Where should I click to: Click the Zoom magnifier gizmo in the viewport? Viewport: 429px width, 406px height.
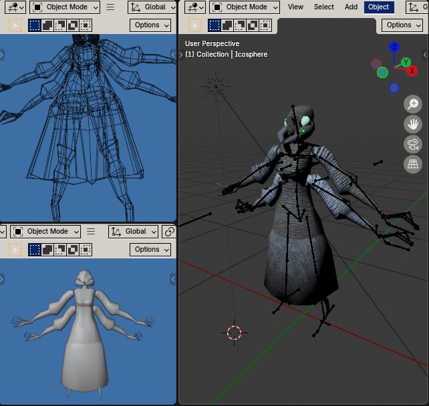[x=413, y=104]
